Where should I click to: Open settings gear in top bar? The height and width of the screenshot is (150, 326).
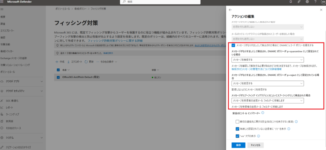click(x=307, y=2)
